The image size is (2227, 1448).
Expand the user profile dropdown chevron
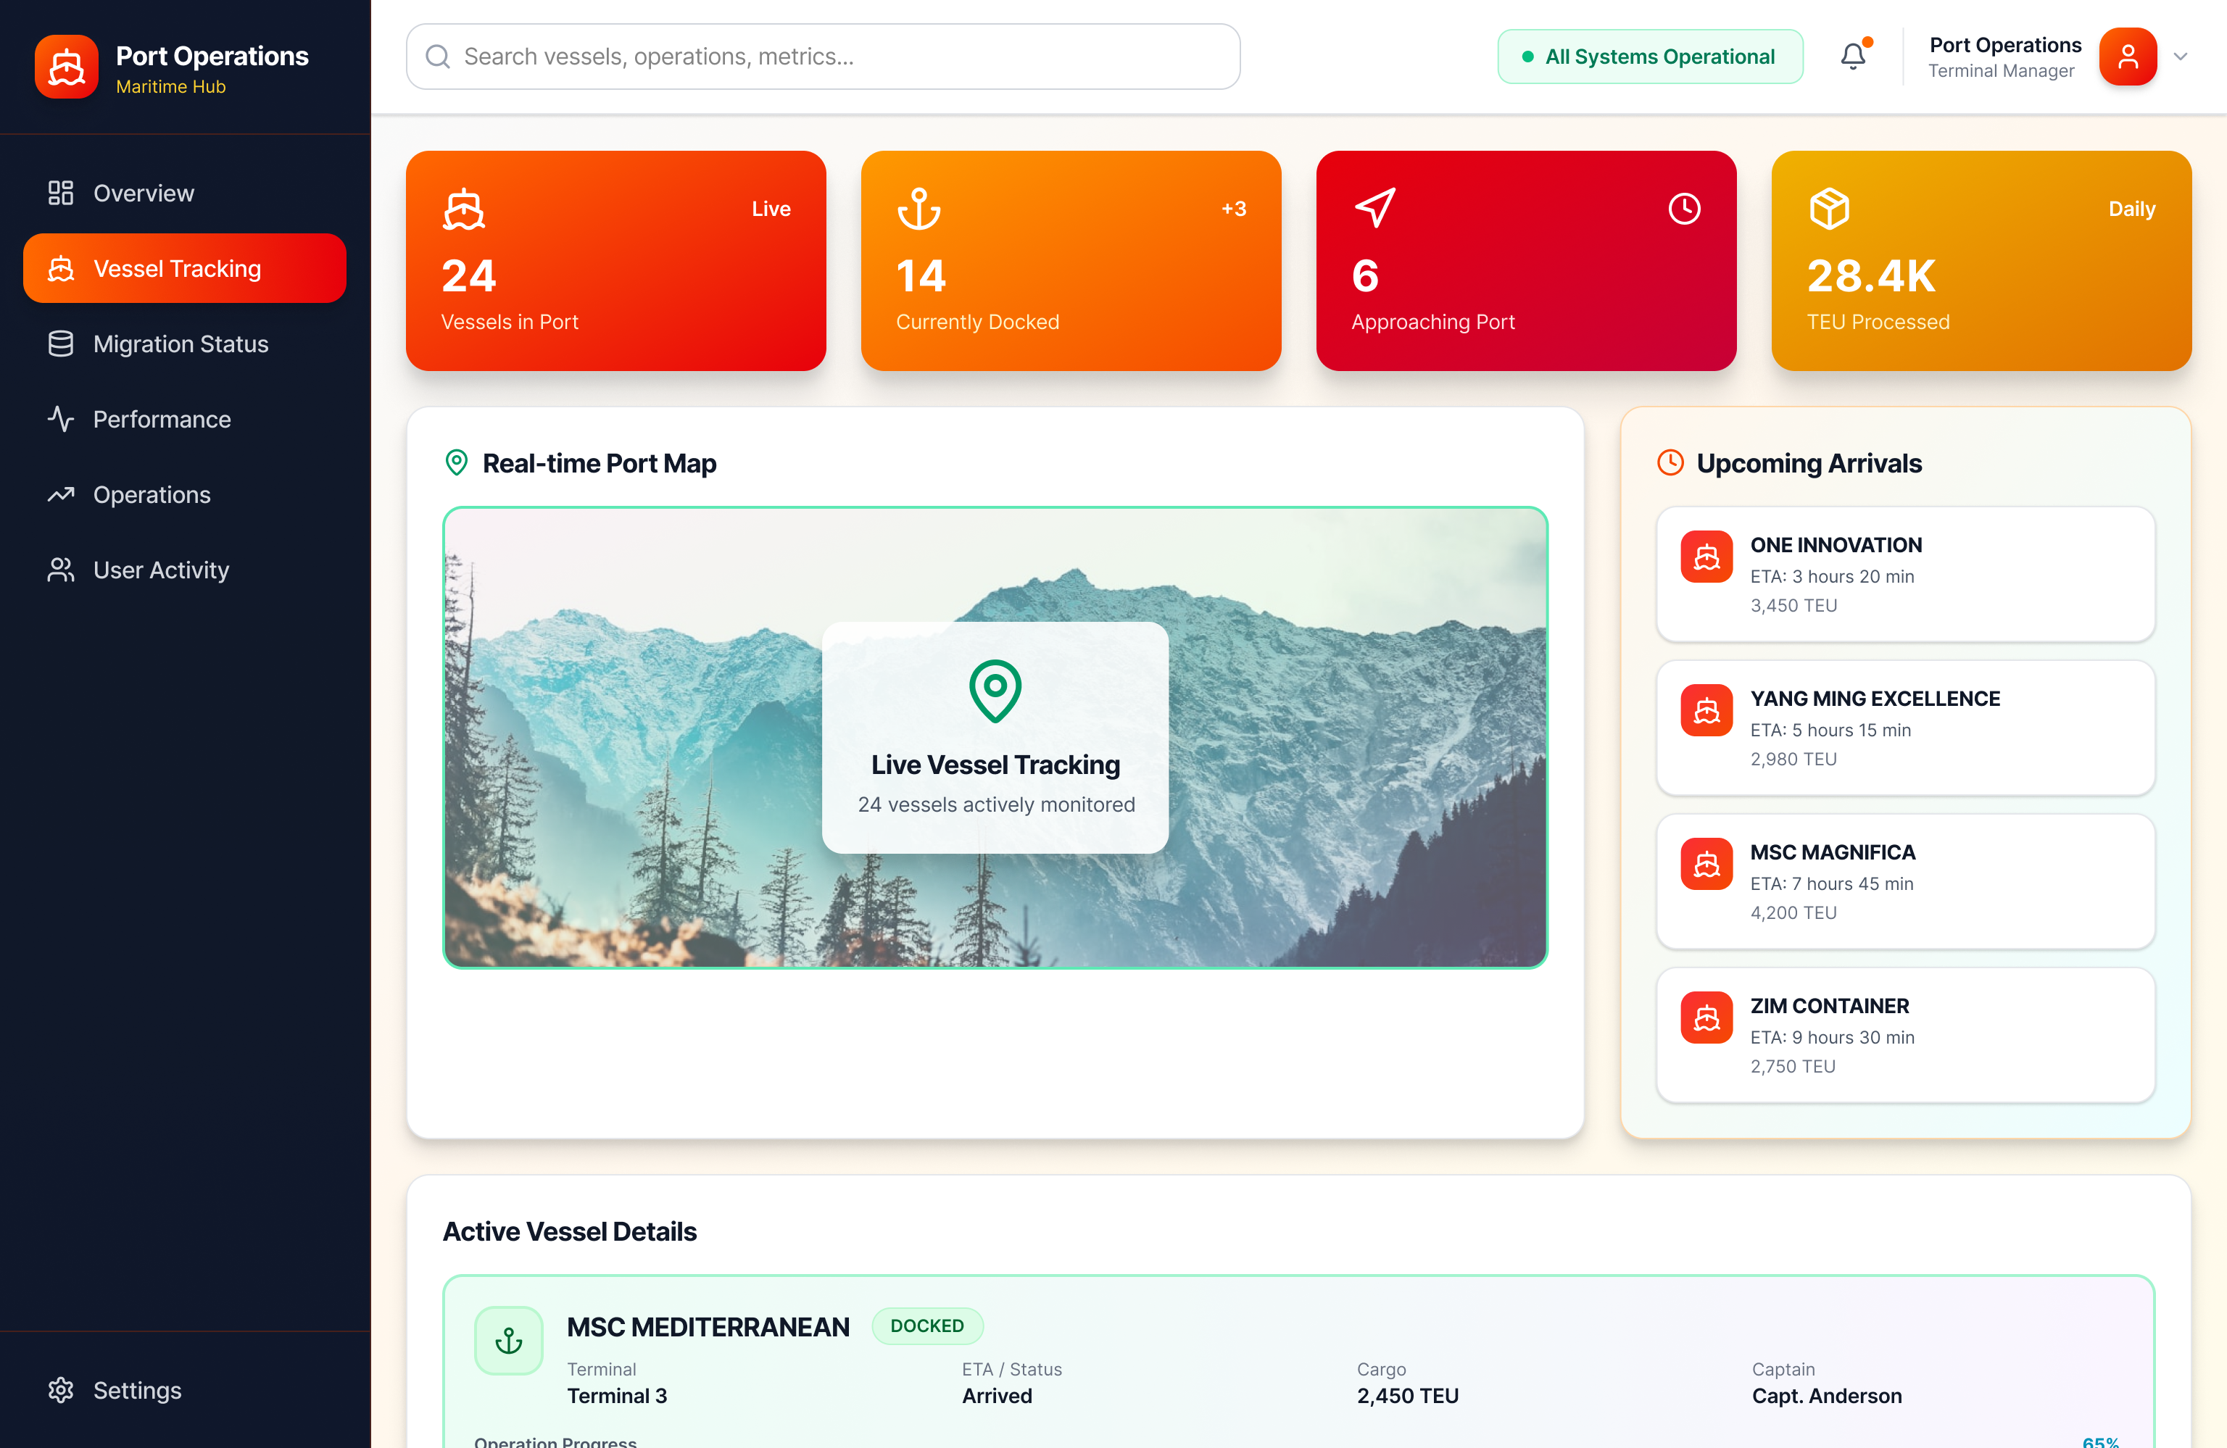[x=2180, y=56]
